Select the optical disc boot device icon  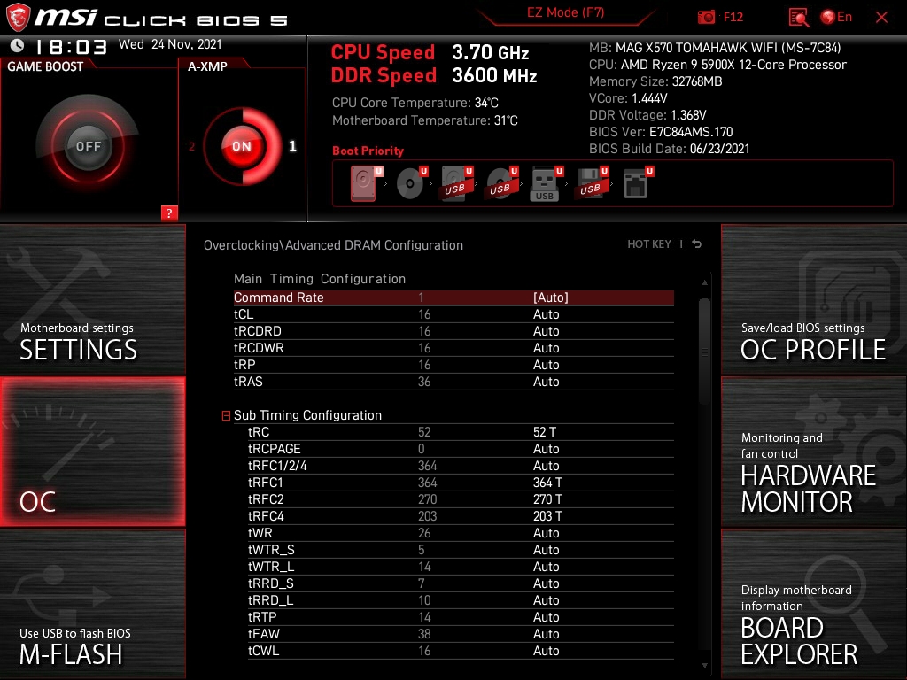click(412, 183)
